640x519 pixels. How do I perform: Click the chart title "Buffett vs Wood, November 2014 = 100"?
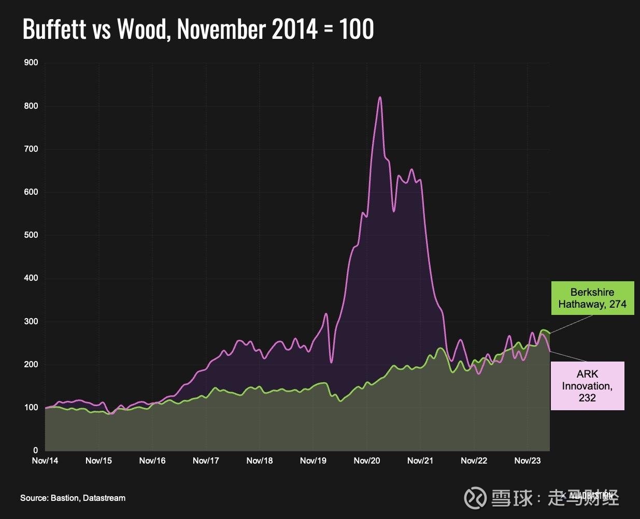198,29
